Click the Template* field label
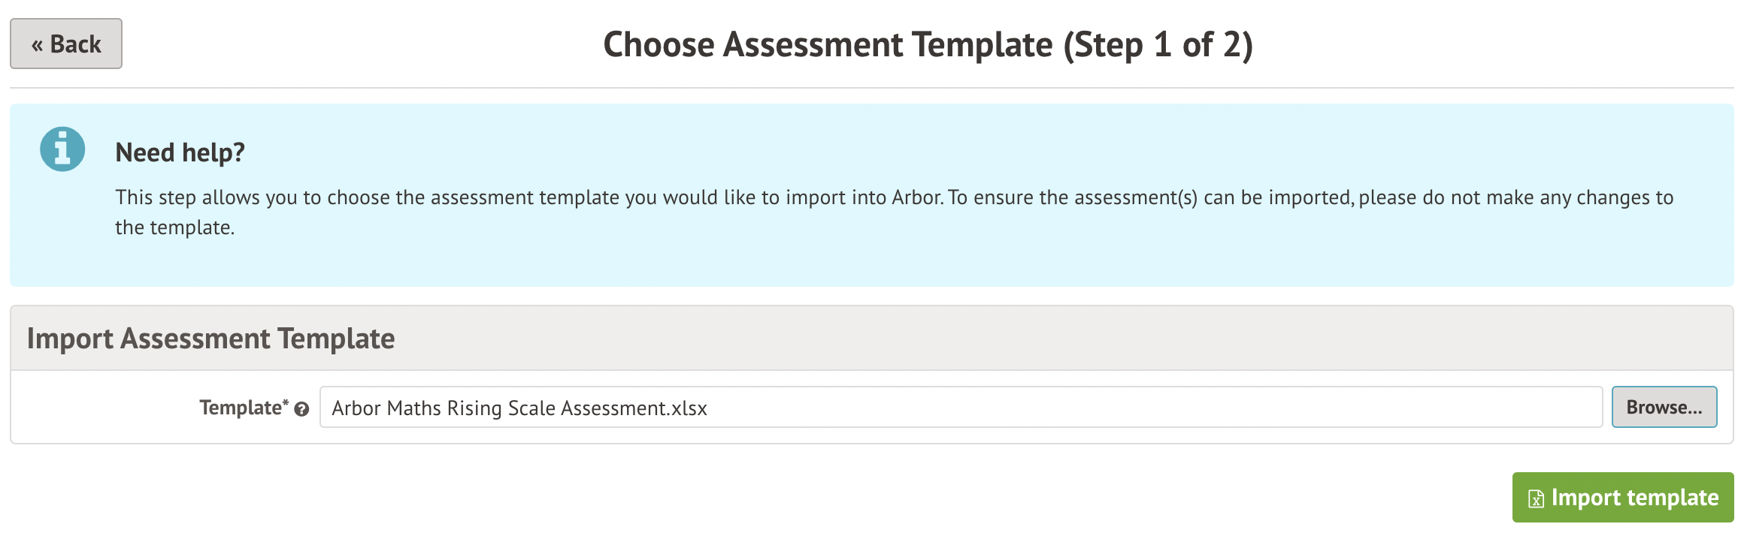Screen dimensions: 1741x533 click(x=240, y=408)
